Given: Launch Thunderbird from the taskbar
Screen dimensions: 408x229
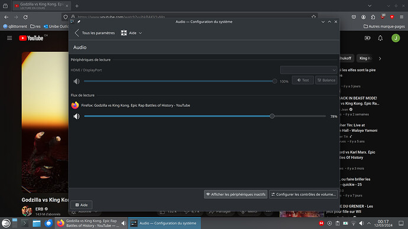Looking at the screenshot, I should pyautogui.click(x=48, y=223).
